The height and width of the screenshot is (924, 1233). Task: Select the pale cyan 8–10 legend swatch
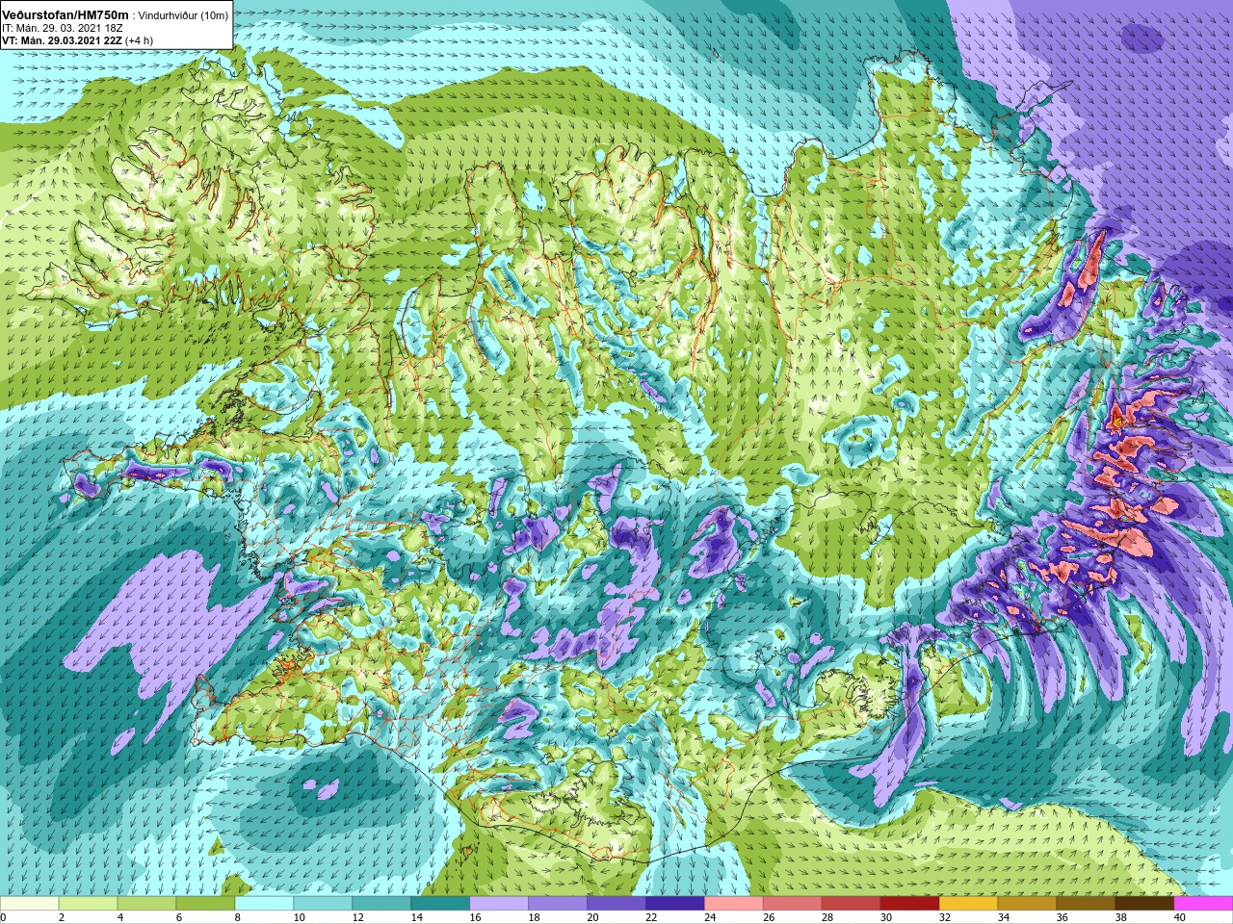pos(265,904)
